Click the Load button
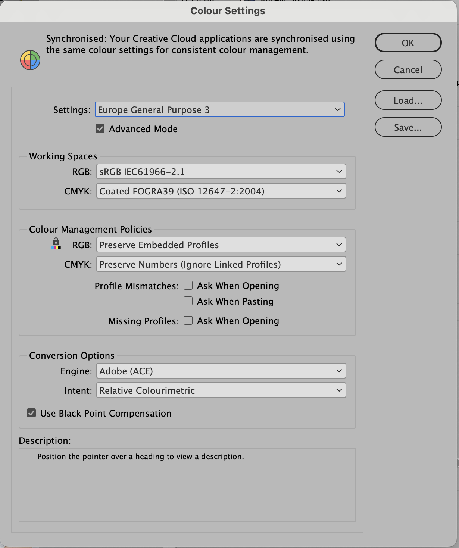This screenshot has width=459, height=548. (408, 100)
